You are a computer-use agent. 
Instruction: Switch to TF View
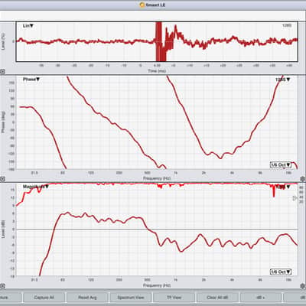pyautogui.click(x=174, y=298)
